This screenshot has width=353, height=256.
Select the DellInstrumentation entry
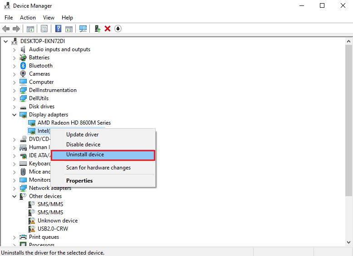point(53,90)
